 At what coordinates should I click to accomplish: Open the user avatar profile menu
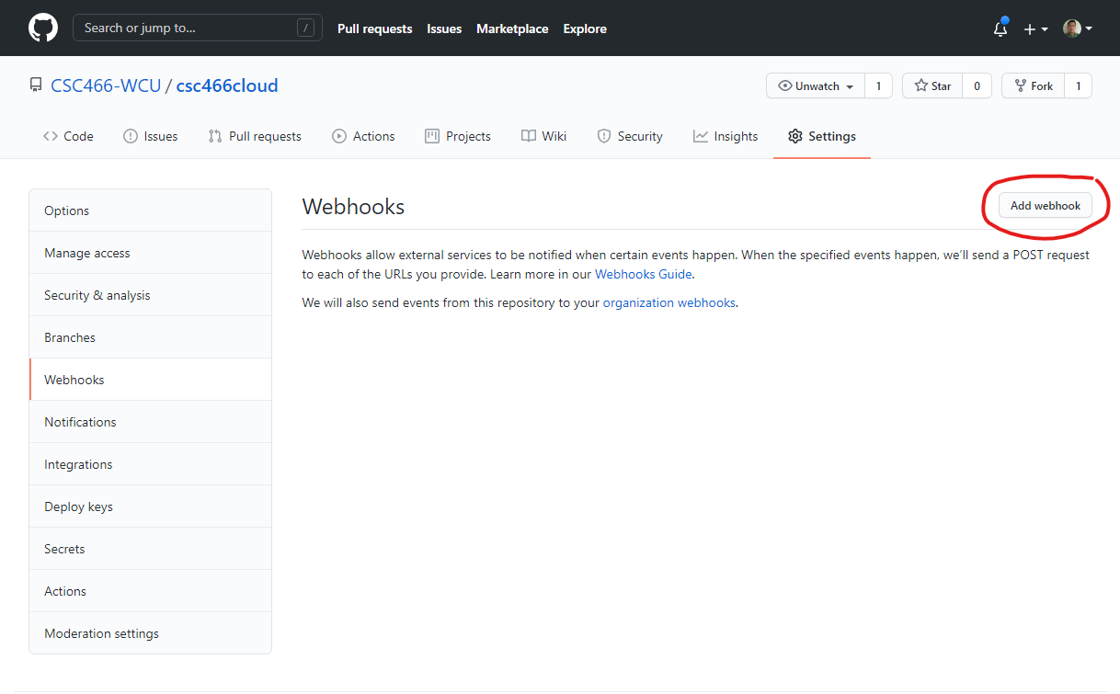click(x=1077, y=28)
